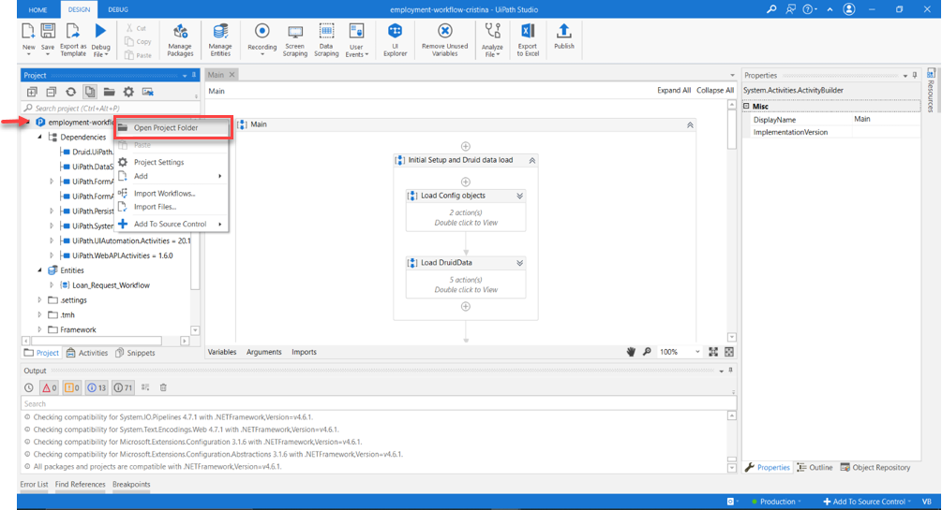The height and width of the screenshot is (510, 942).
Task: Click Expand All link in designer
Action: (x=674, y=91)
